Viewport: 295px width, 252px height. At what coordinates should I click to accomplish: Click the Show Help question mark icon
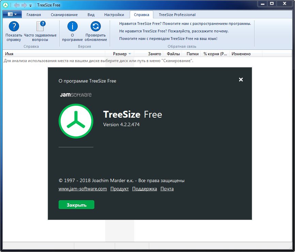pyautogui.click(x=14, y=26)
